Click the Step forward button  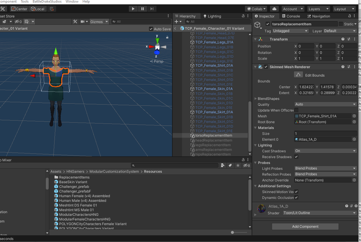point(152,9)
